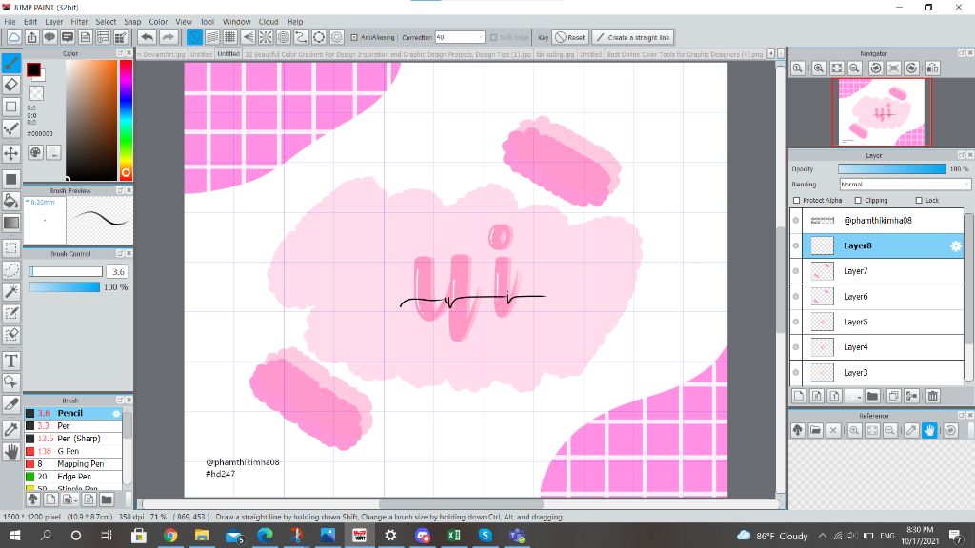This screenshot has height=548, width=975.
Task: Open the Layer menu
Action: (x=54, y=22)
